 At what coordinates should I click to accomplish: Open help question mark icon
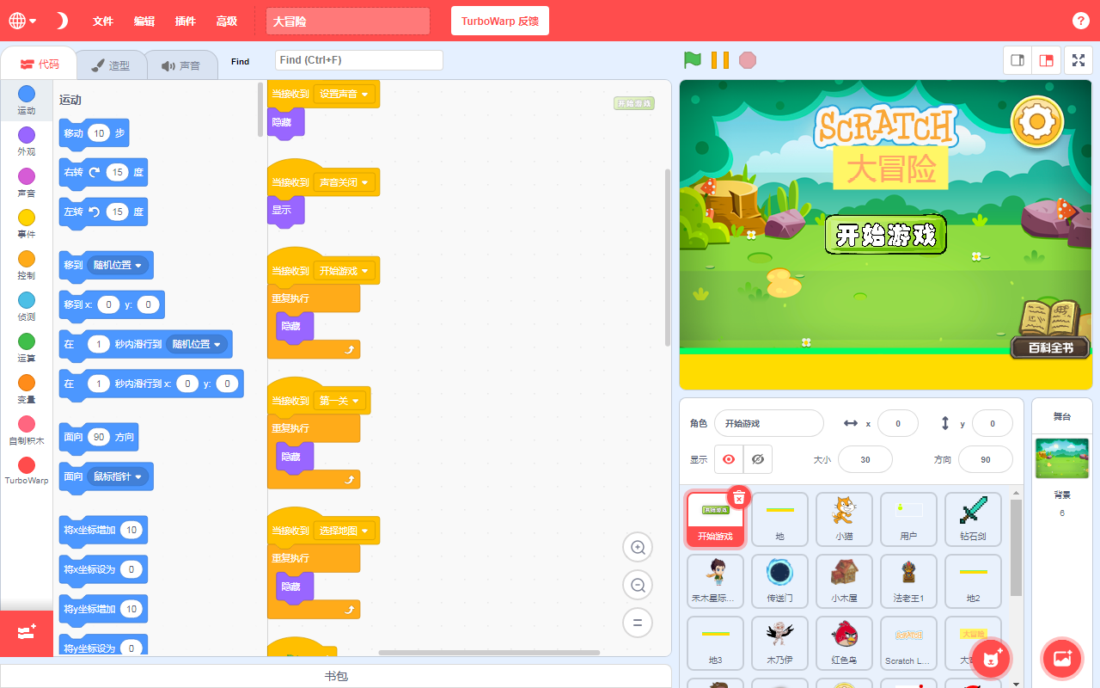coord(1081,21)
